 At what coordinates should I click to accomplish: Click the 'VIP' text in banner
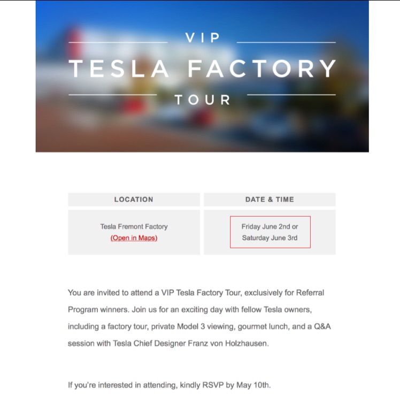tap(202, 37)
